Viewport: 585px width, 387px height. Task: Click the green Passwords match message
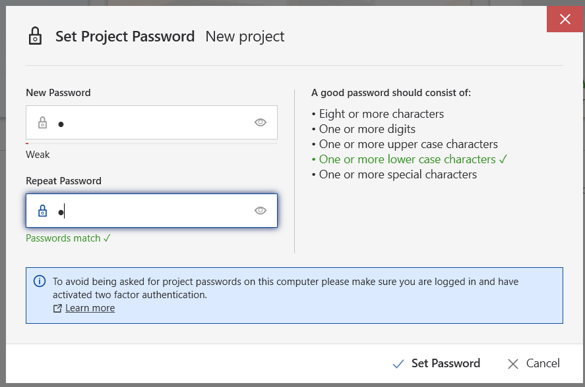(x=68, y=238)
